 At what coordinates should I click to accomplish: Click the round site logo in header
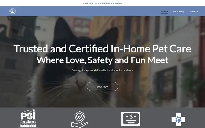point(12,11)
